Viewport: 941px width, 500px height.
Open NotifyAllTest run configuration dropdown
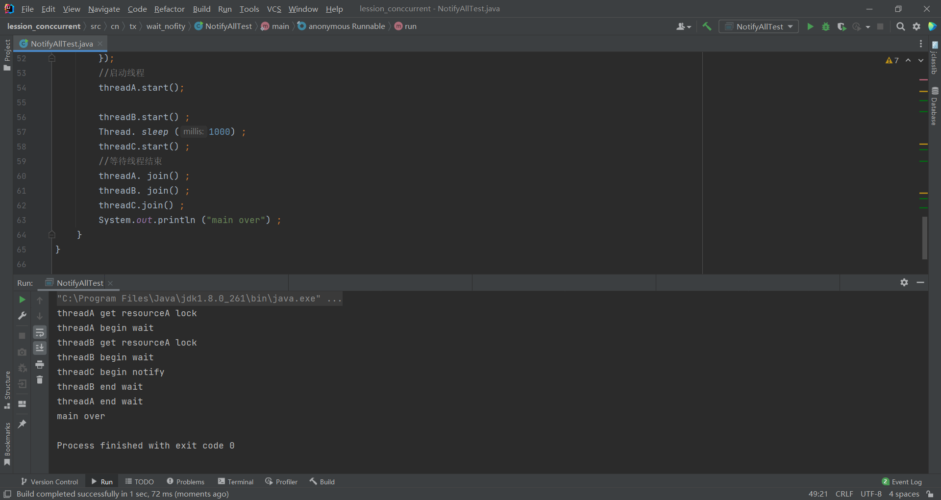[x=759, y=26]
